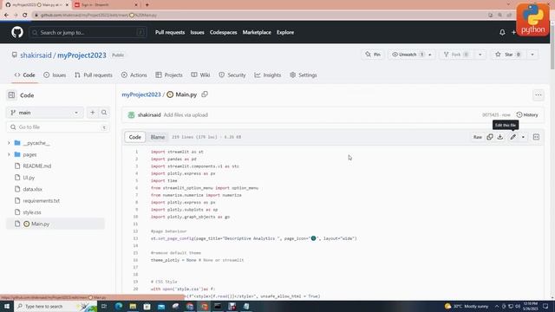The height and width of the screenshot is (312, 555).
Task: Open File Explorer from the taskbar
Action: click(x=133, y=306)
